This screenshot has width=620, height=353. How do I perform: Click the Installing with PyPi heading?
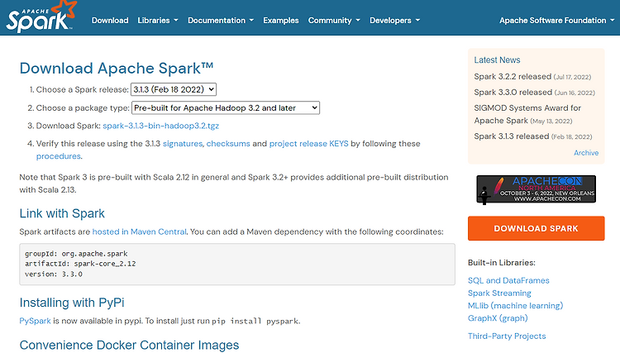tap(72, 303)
